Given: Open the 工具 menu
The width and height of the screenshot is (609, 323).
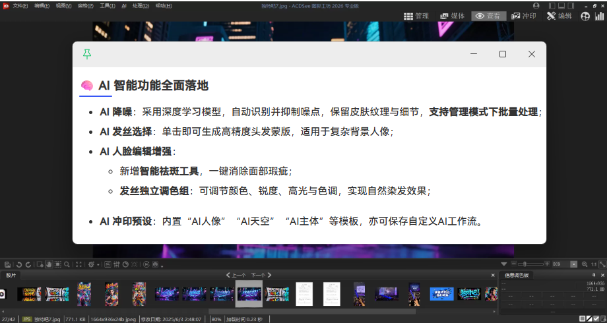Looking at the screenshot, I should coord(107,6).
